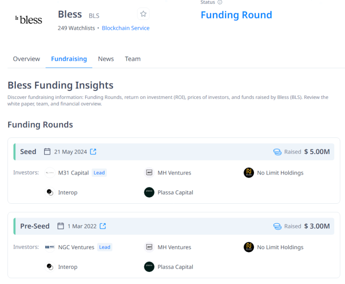Open Interop name in Pre-Seed round
Viewport: 345px width, 284px height.
click(x=67, y=267)
